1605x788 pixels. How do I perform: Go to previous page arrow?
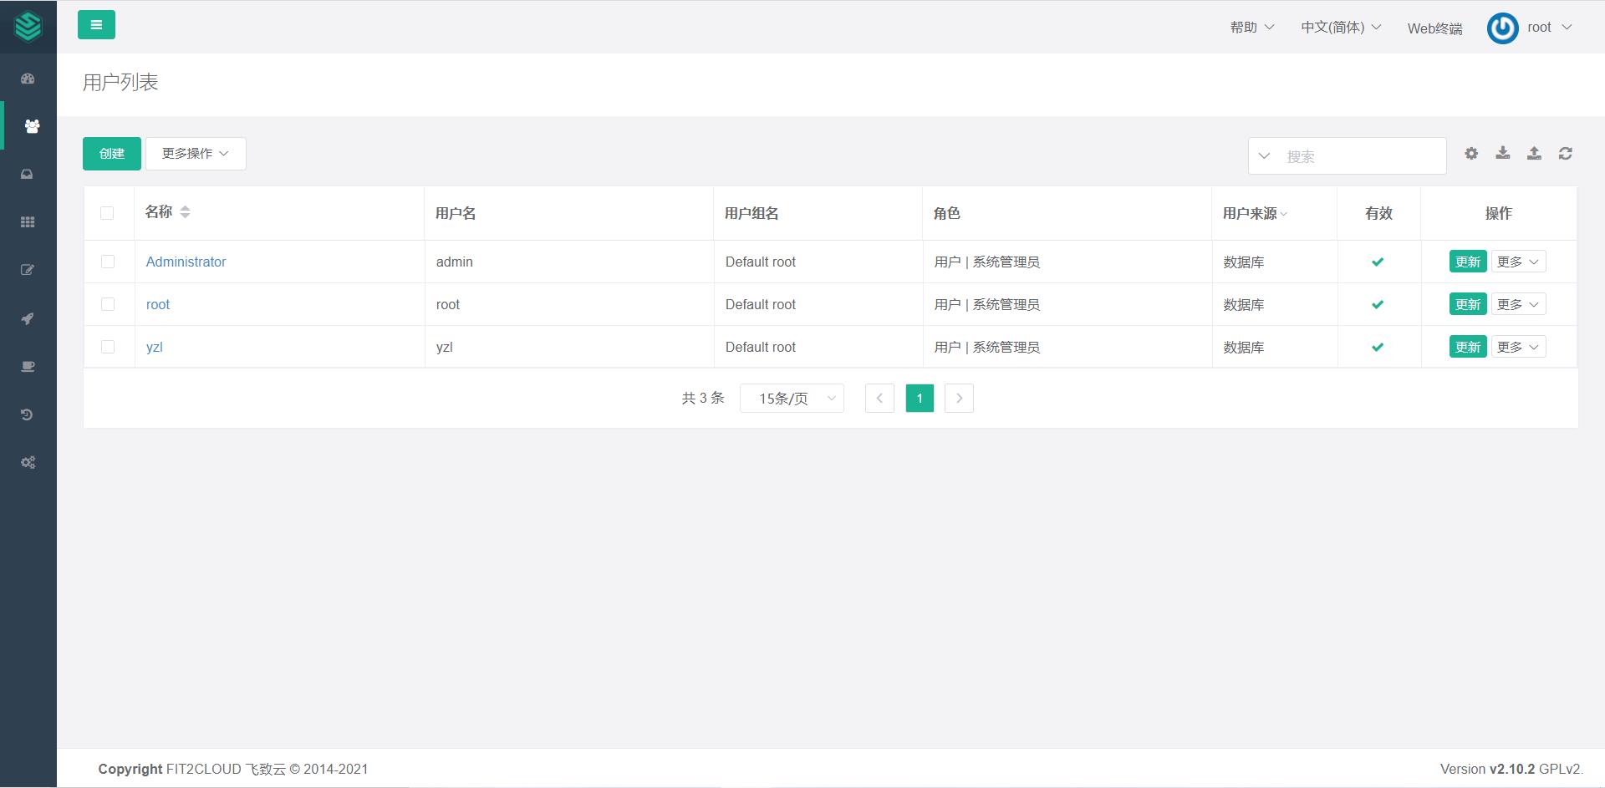(879, 398)
